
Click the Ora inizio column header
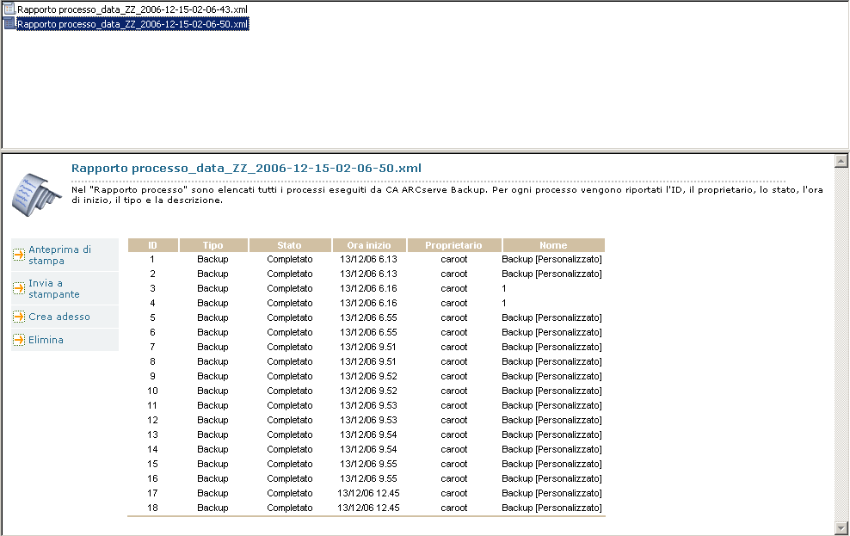[368, 245]
